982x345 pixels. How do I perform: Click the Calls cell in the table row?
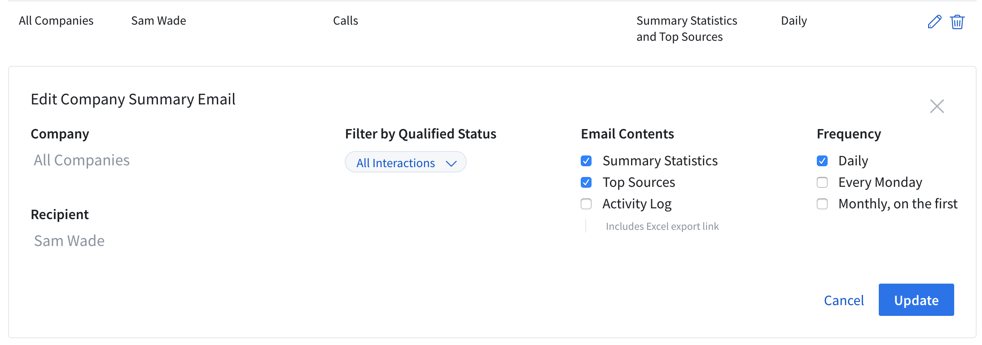(346, 21)
